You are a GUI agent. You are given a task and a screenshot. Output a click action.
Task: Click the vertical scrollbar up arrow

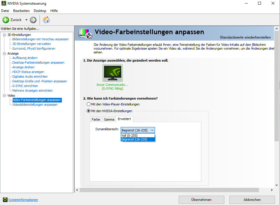(276, 29)
